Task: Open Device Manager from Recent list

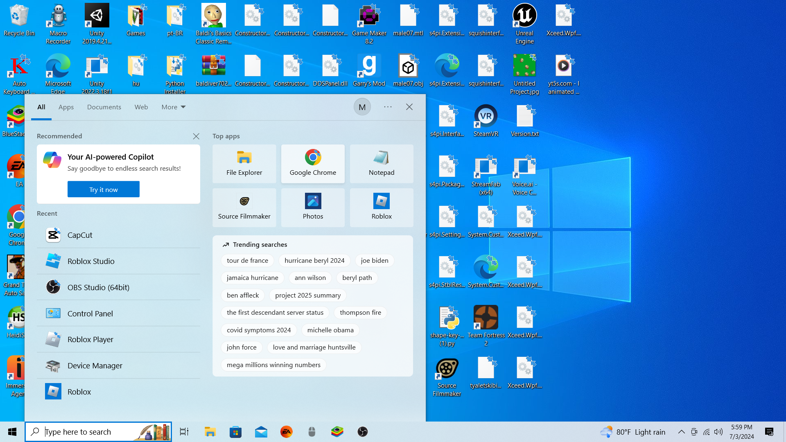Action: coord(95,365)
